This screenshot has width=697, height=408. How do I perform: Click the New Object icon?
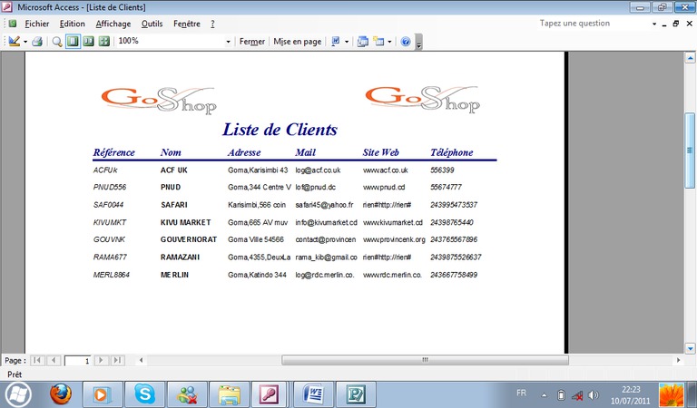click(378, 42)
